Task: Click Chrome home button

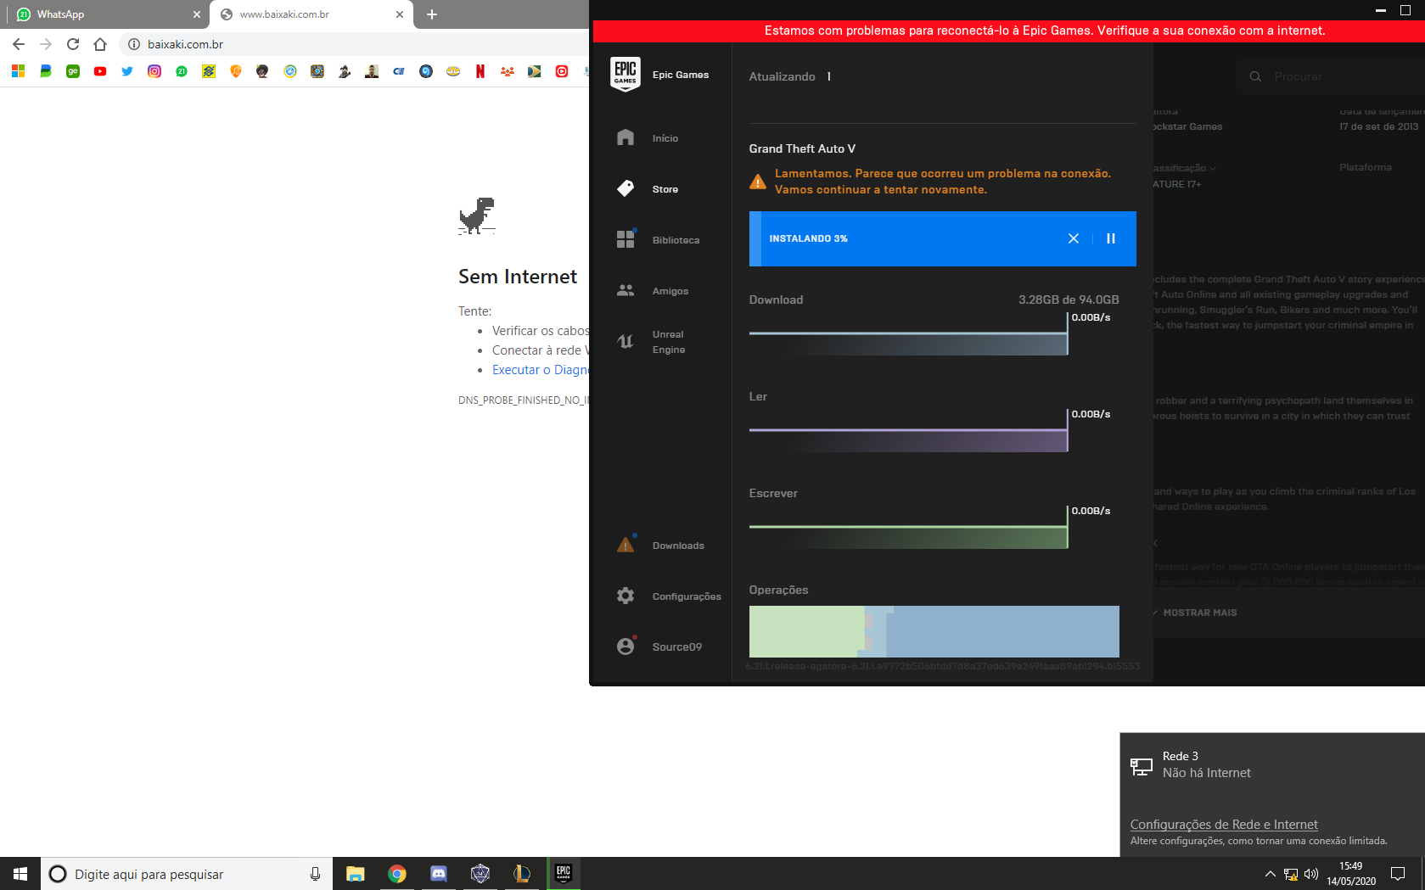Action: (100, 44)
